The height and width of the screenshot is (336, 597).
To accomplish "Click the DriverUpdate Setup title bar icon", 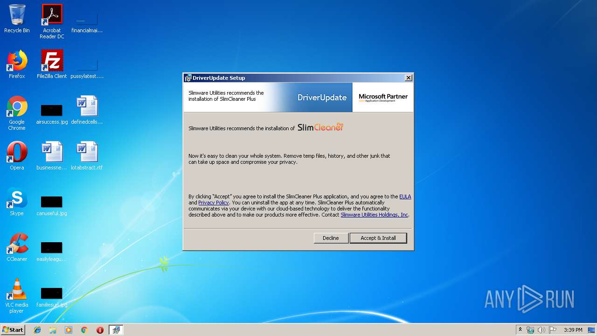I will click(188, 78).
